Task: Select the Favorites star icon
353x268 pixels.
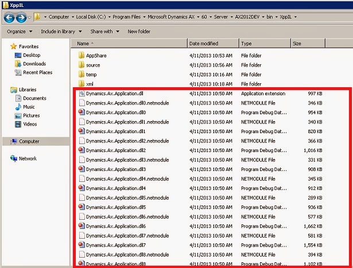Action: [x=14, y=46]
